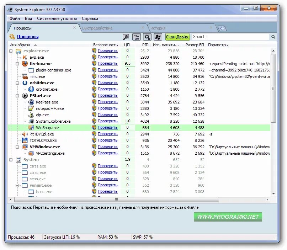Close the Процессы tab
Screen dimensions: 287x250
tap(74, 28)
